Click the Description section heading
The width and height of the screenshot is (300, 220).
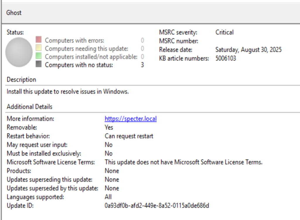coord(21,80)
